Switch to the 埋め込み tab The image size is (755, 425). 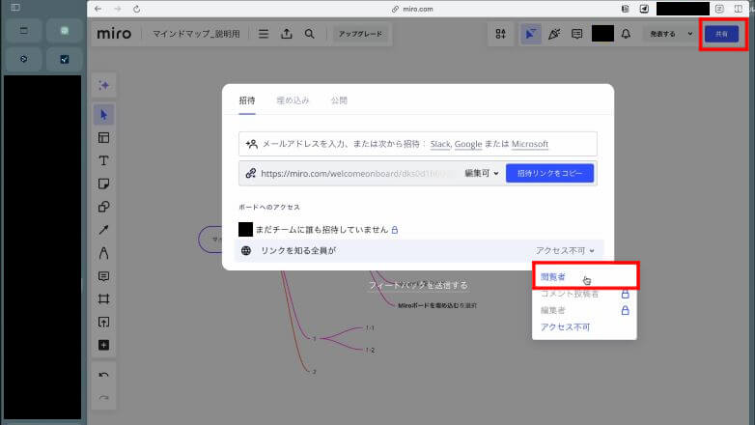coord(293,100)
